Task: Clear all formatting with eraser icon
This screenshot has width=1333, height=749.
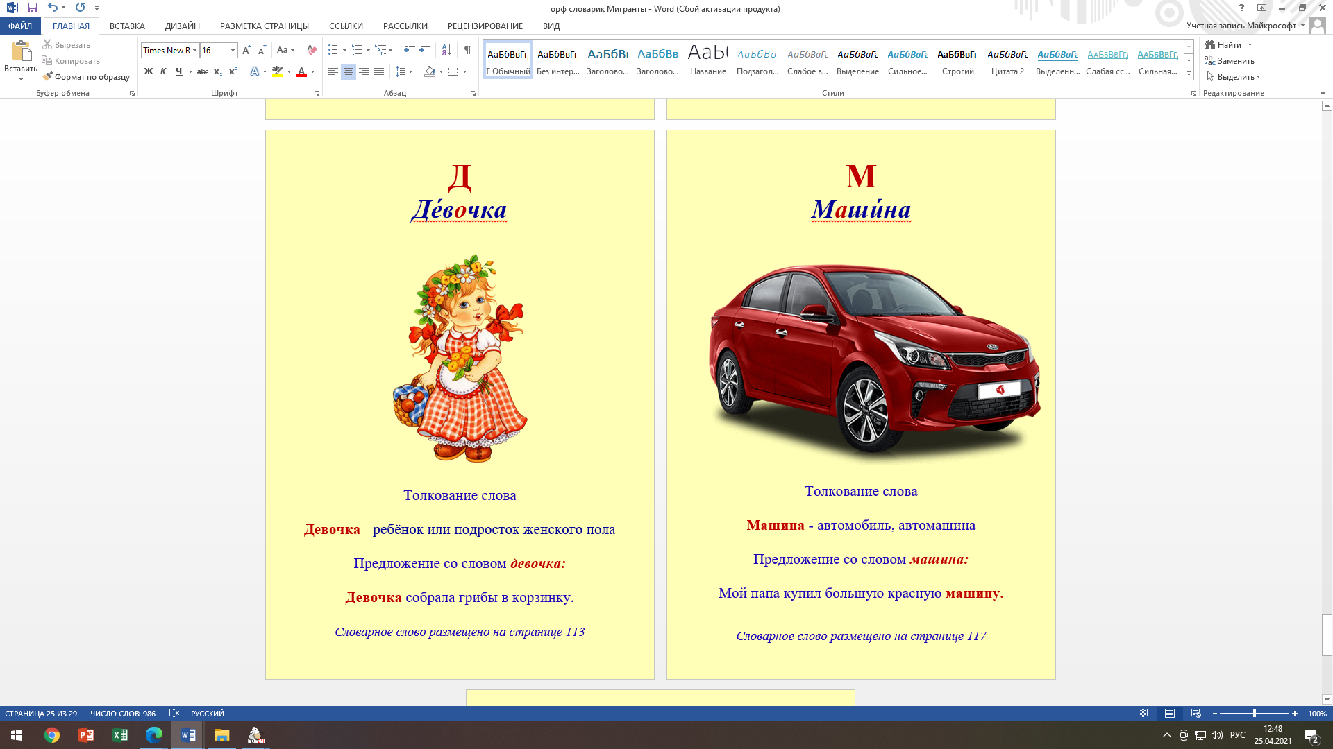Action: 312,50
